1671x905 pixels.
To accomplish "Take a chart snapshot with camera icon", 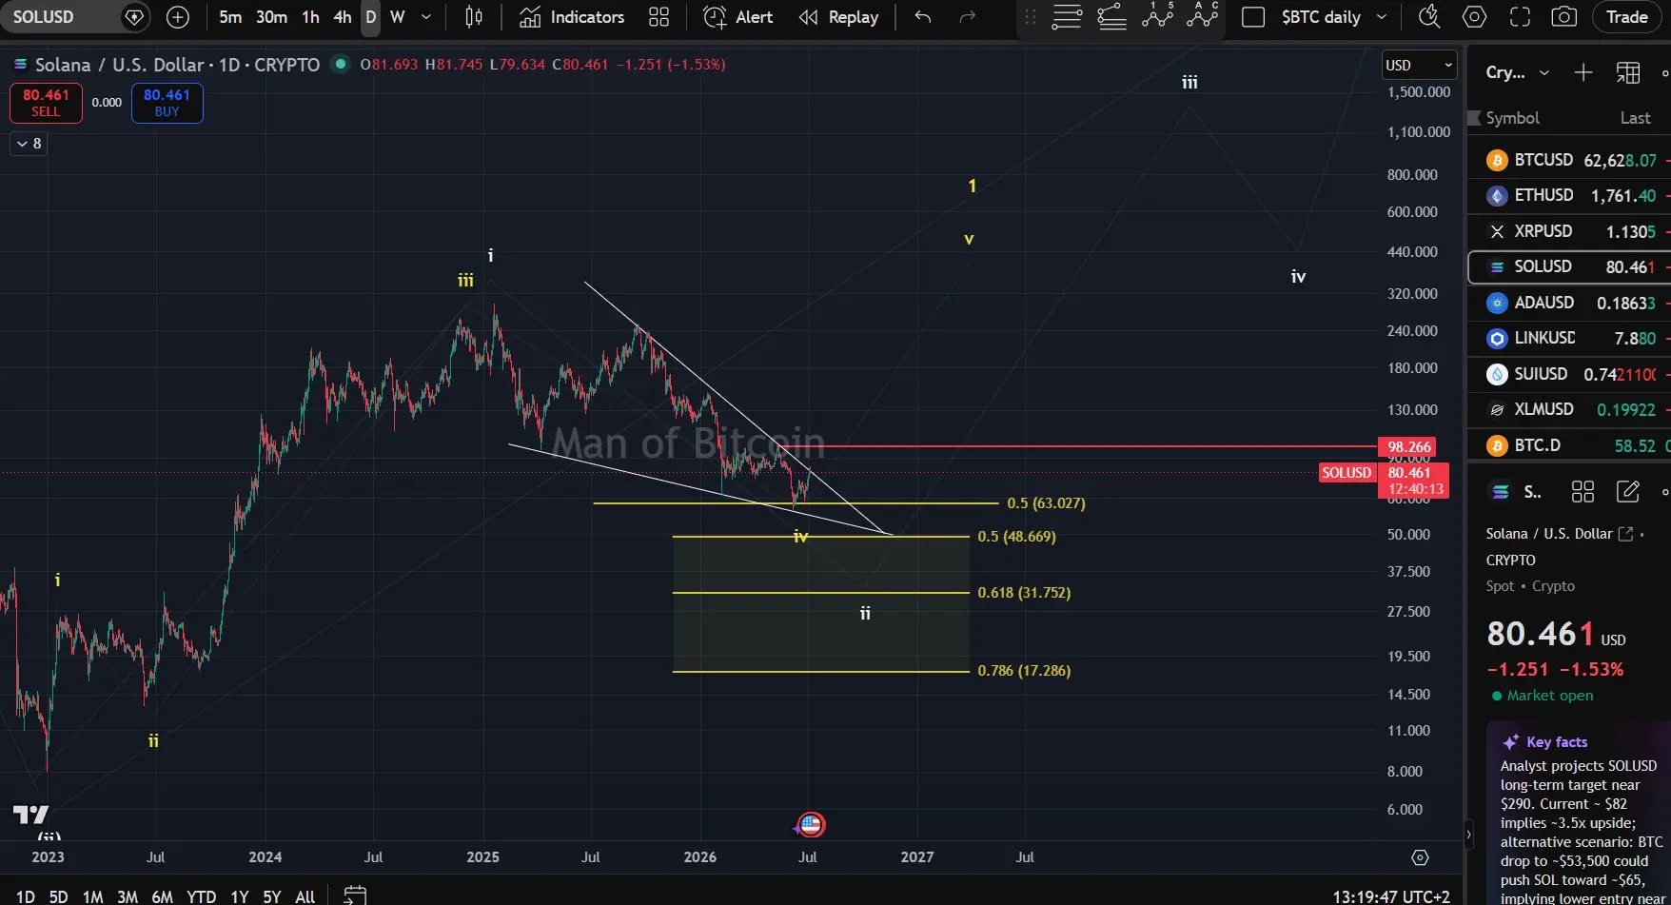I will tap(1563, 17).
